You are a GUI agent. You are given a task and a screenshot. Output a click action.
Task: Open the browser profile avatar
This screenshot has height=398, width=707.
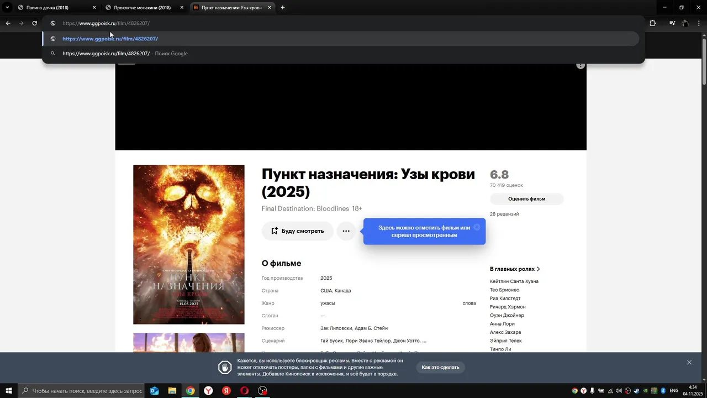(685, 23)
